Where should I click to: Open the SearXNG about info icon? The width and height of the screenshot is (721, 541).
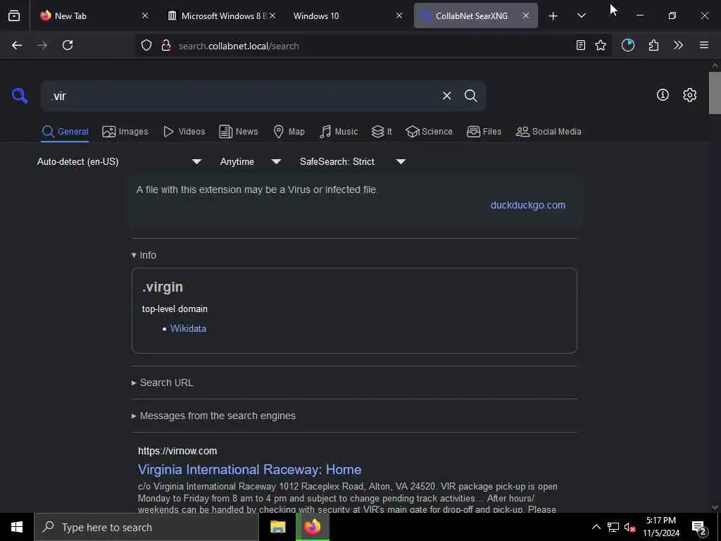point(663,95)
